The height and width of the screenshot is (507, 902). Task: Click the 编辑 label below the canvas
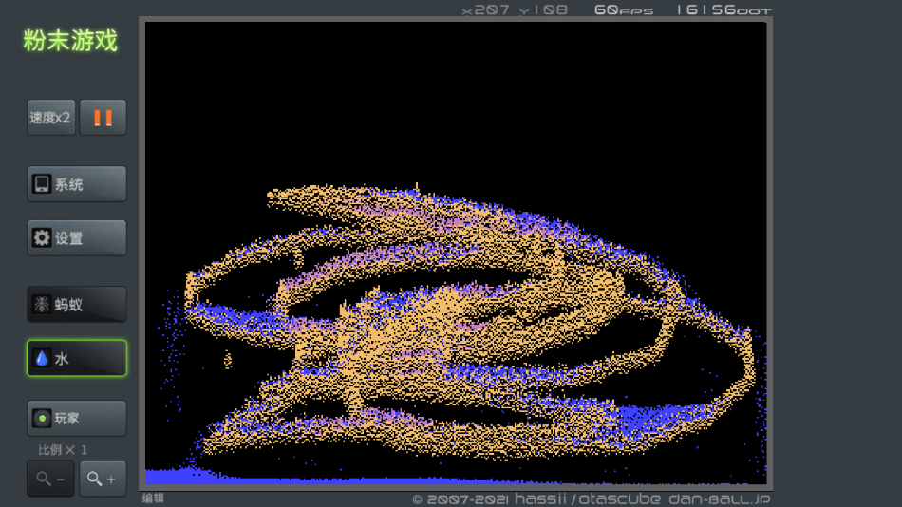153,498
